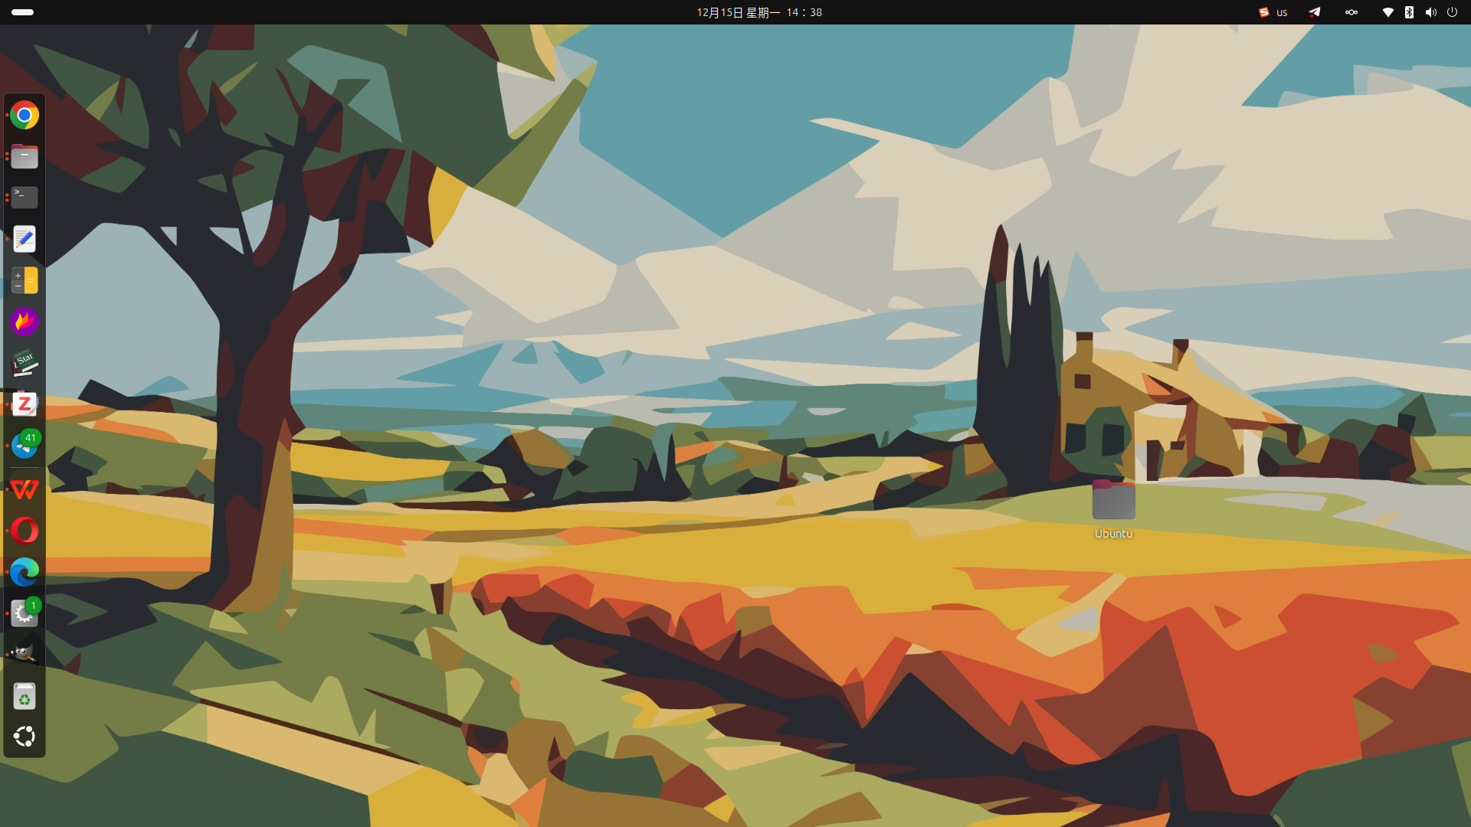The image size is (1471, 827).
Task: Open the Files file manager
Action: 25,156
